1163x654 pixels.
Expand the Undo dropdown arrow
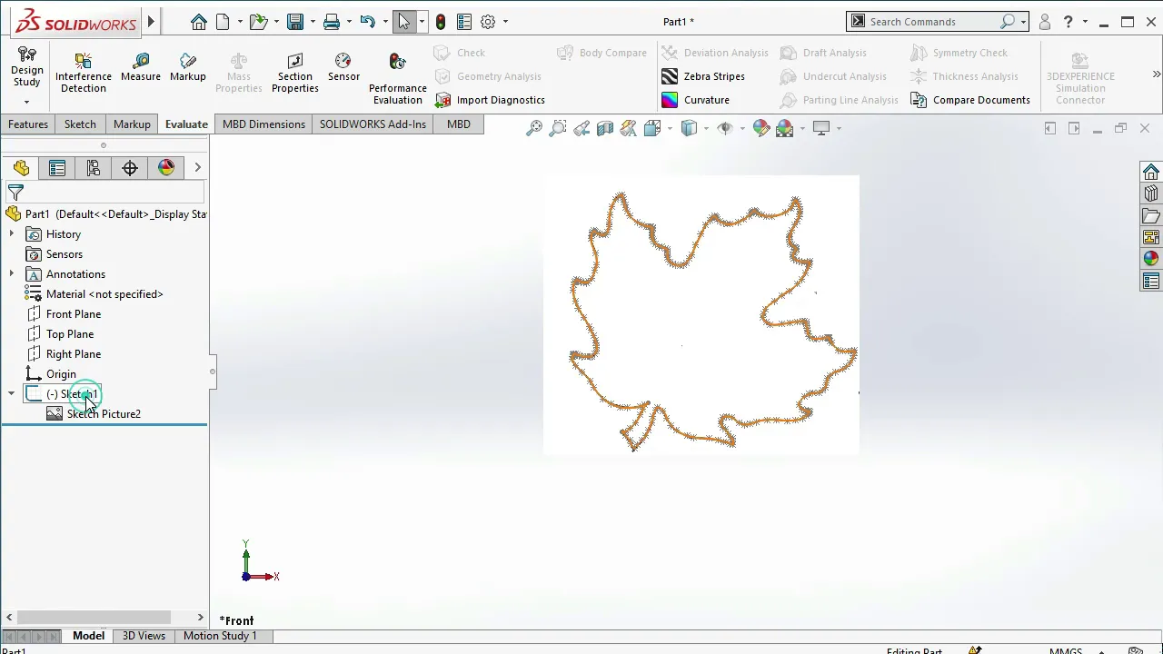click(x=384, y=22)
